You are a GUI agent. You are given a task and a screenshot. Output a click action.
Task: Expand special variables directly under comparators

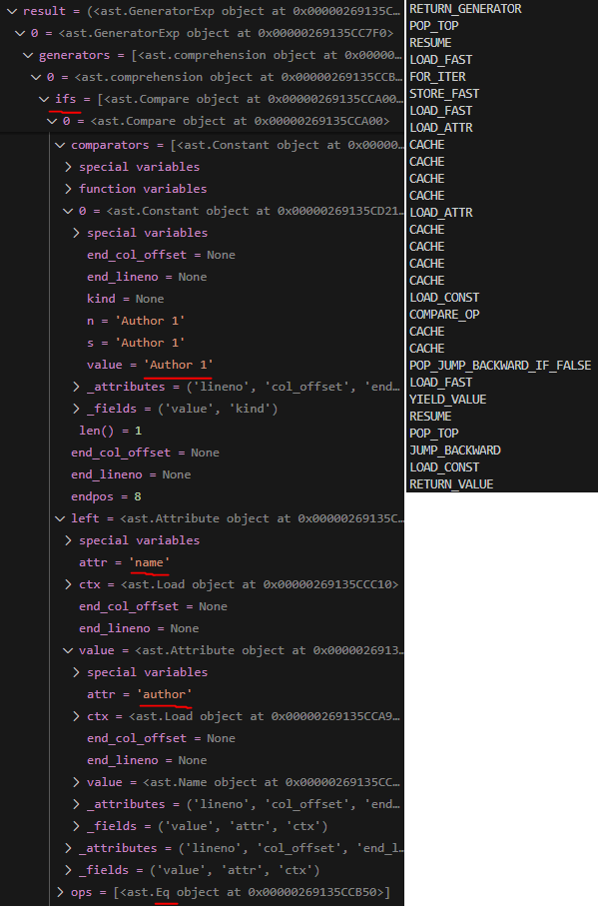[x=68, y=167]
